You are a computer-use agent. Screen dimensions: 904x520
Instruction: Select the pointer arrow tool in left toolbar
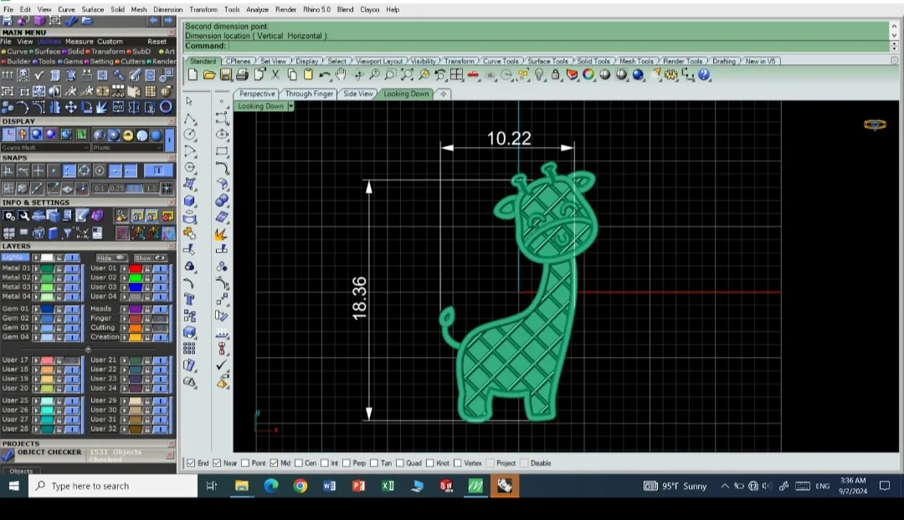[189, 101]
